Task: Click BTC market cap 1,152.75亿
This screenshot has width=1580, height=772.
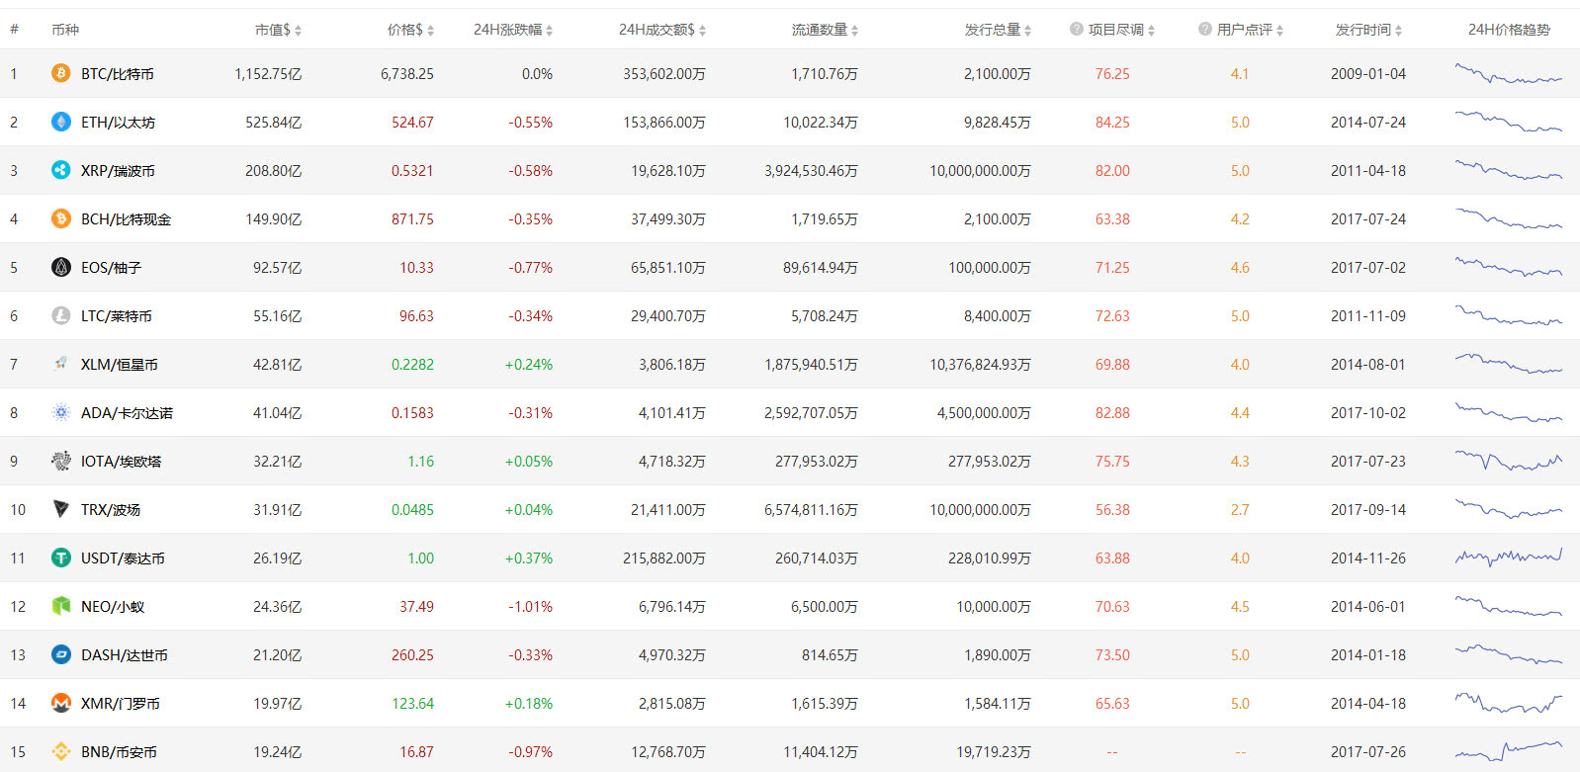Action: click(x=268, y=74)
